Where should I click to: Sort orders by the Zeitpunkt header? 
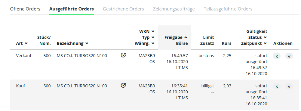[x=254, y=43]
